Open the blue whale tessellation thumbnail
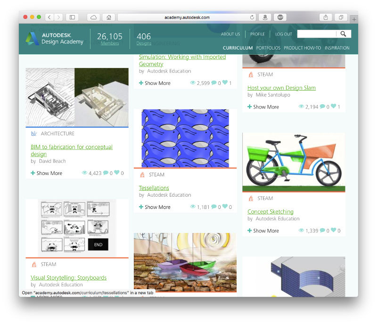Screen dimensions: 377x324 (x=185, y=138)
